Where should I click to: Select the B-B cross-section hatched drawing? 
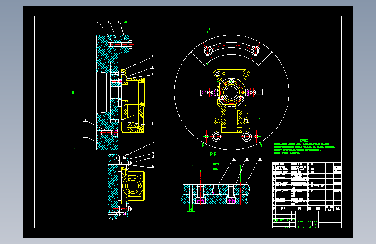coord(216,194)
